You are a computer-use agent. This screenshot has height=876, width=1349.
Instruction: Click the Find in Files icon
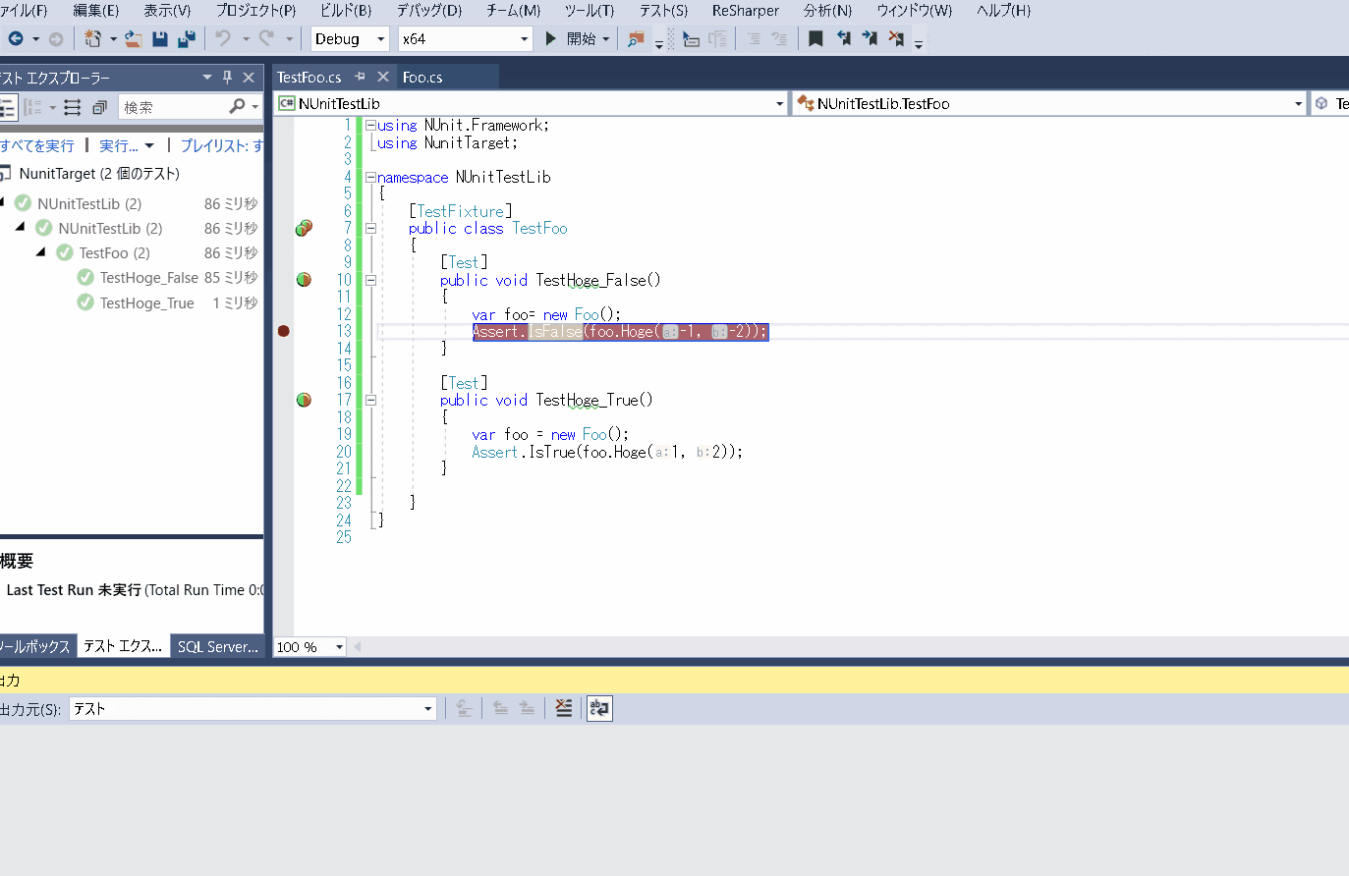click(636, 39)
